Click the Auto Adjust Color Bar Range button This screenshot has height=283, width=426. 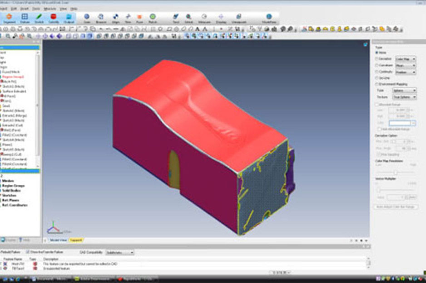click(396, 206)
